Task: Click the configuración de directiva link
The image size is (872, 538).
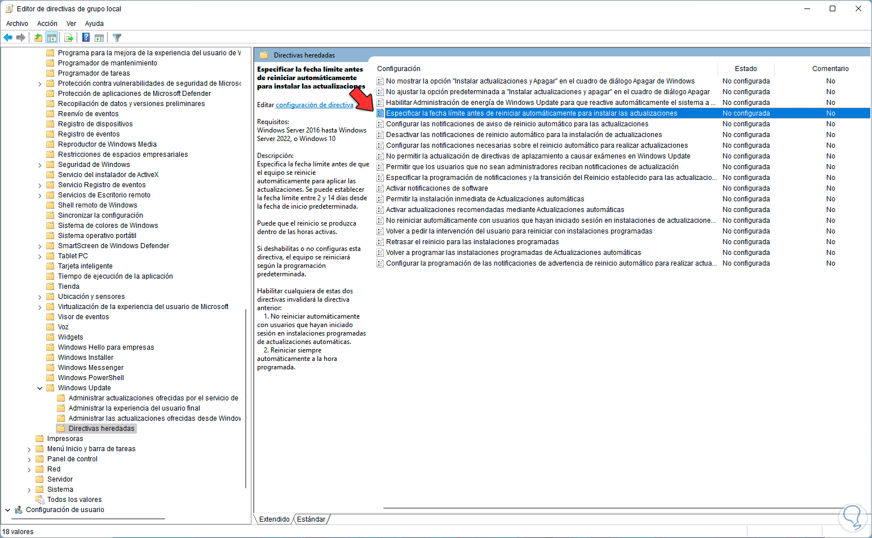Action: pyautogui.click(x=315, y=105)
